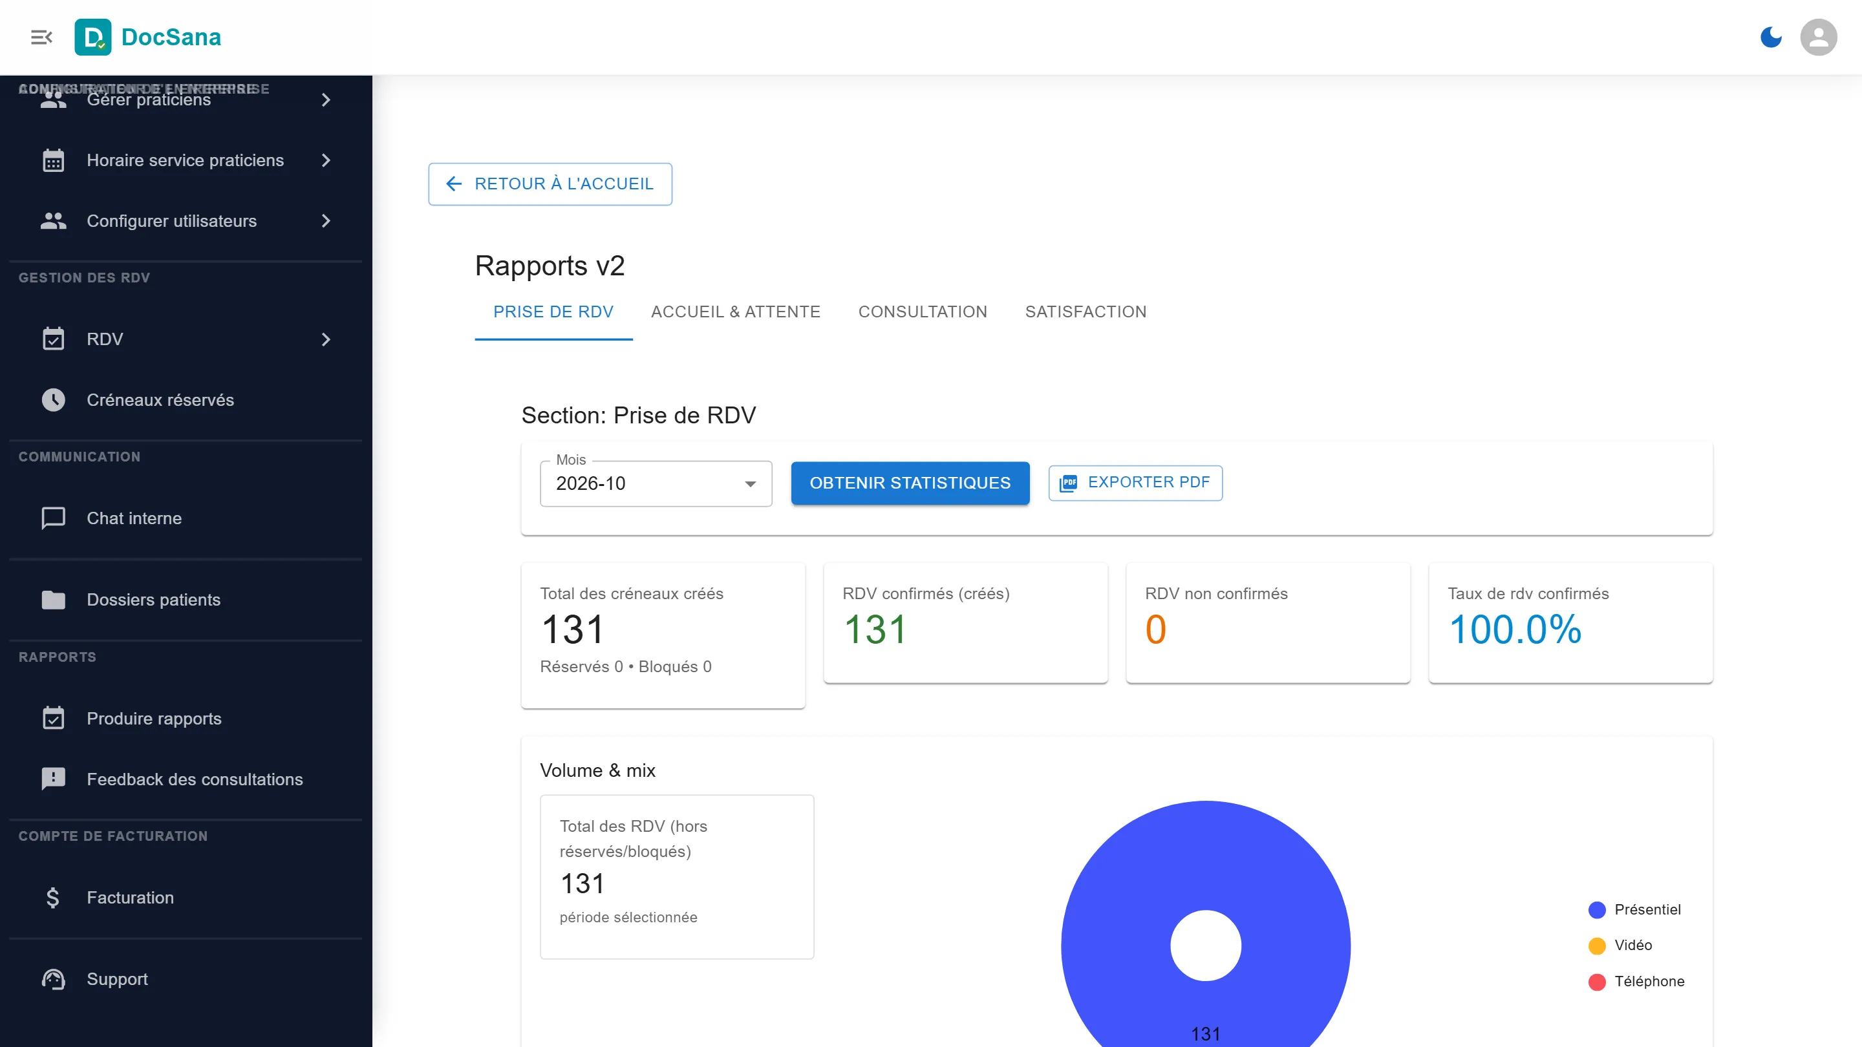Click the DocSana logo icon
Image resolution: width=1862 pixels, height=1047 pixels.
(93, 37)
